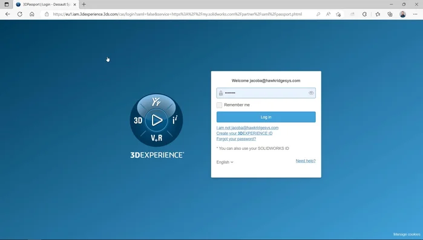Add this page to favorites

338,15
